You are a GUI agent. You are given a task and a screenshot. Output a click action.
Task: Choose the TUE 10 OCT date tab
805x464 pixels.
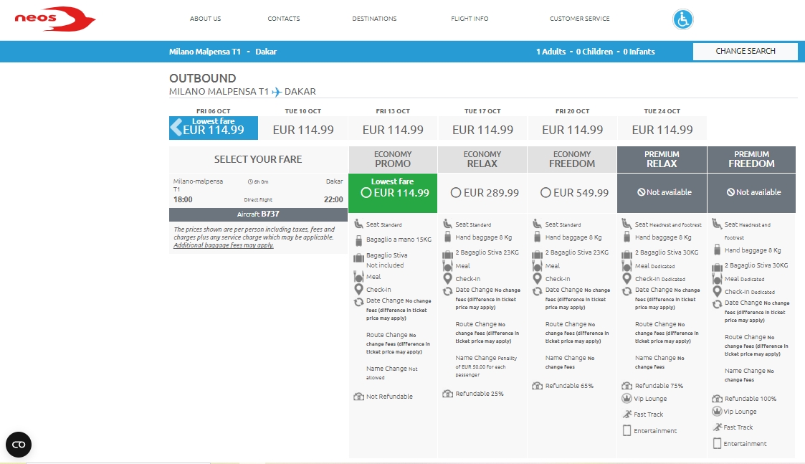coord(303,124)
